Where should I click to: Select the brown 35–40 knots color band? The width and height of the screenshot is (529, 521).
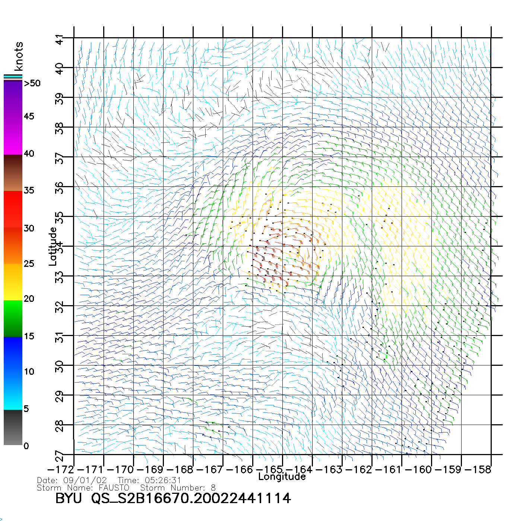(x=13, y=173)
